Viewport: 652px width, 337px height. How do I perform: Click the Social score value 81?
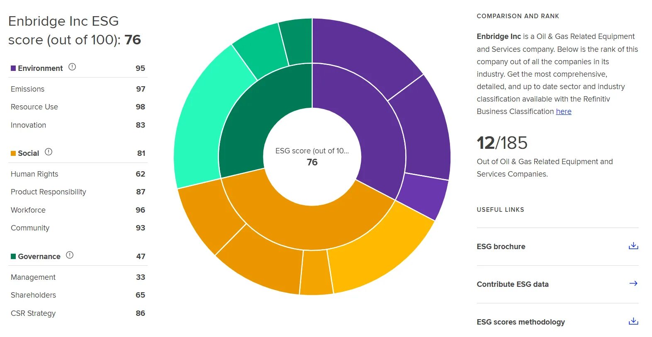pyautogui.click(x=141, y=153)
